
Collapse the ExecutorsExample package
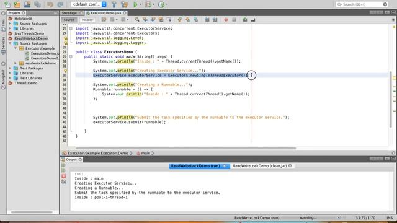tap(16, 48)
